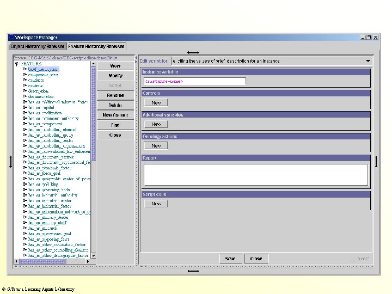Viewport: 392px width, 294px height.
Task: Collapse the FEATURE root node
Action: click(x=16, y=64)
